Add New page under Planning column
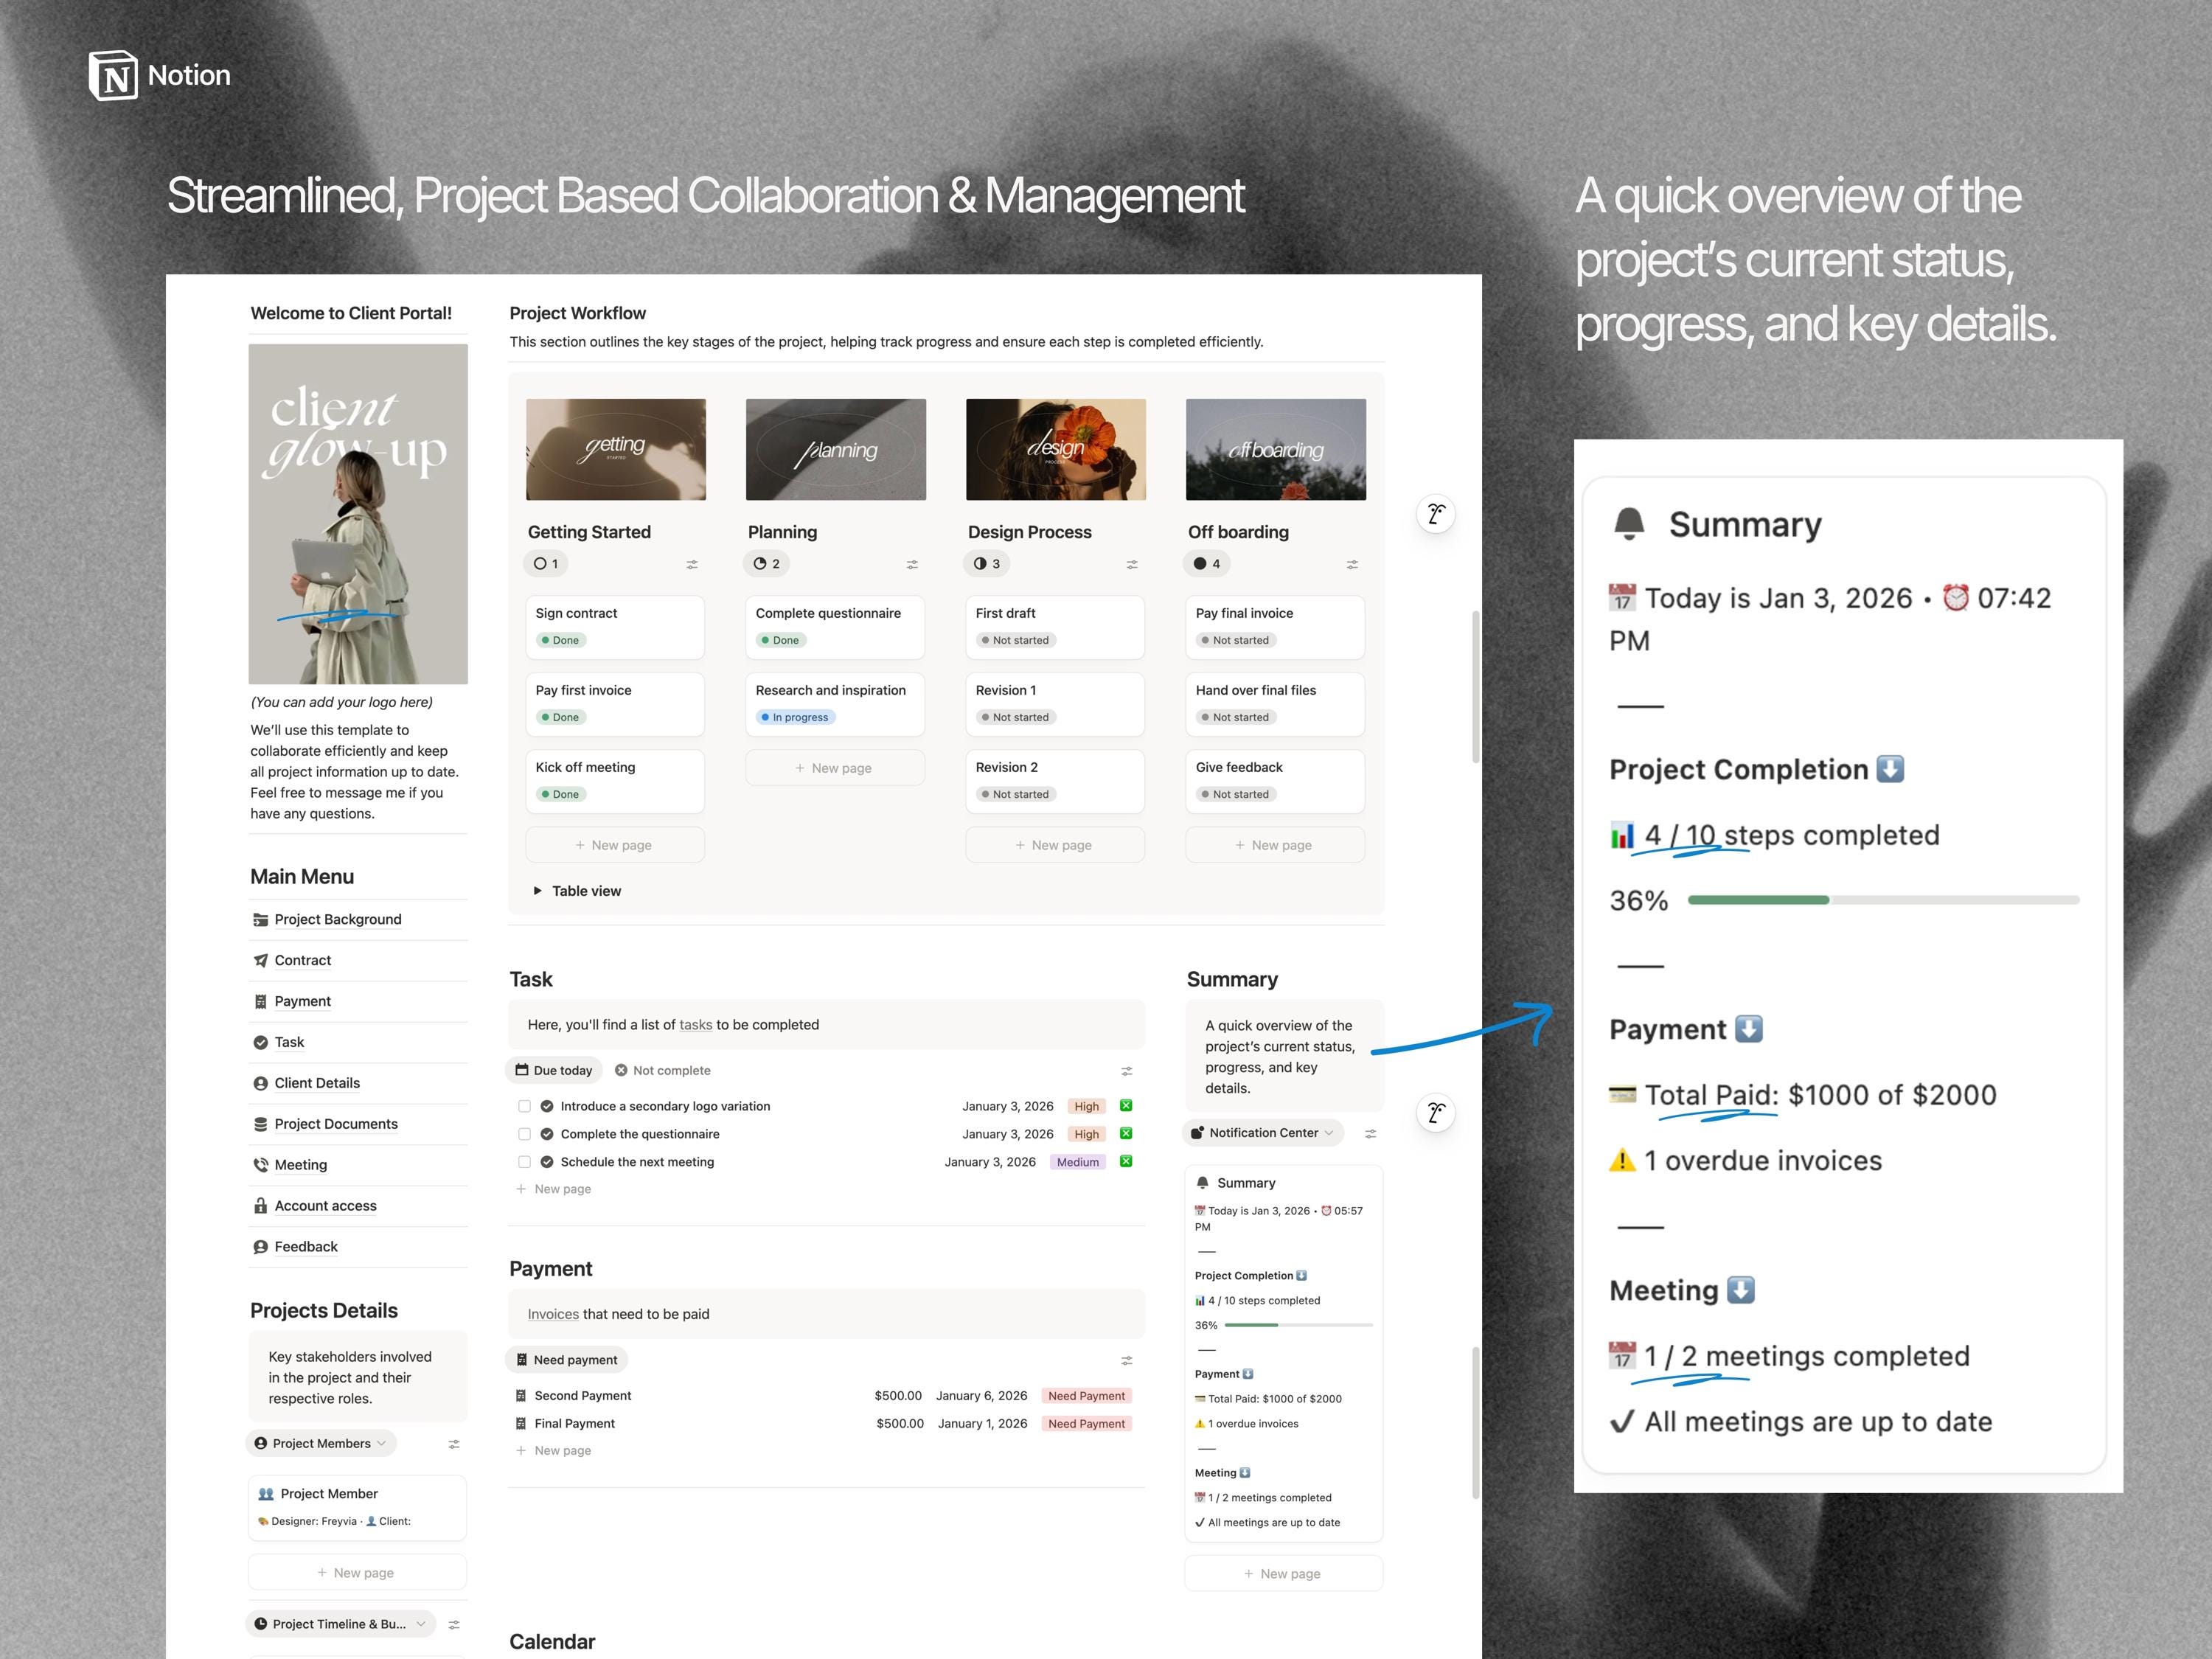 (x=835, y=768)
